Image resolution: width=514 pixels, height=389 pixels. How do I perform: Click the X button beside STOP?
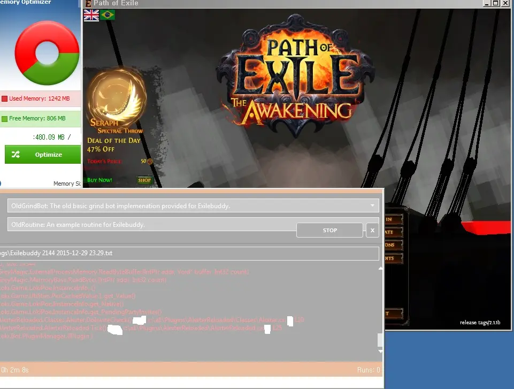point(372,231)
